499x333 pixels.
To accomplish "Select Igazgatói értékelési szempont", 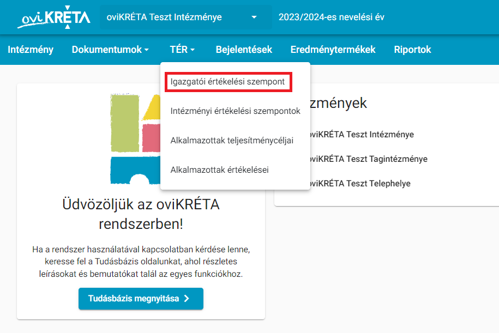I will (x=228, y=82).
